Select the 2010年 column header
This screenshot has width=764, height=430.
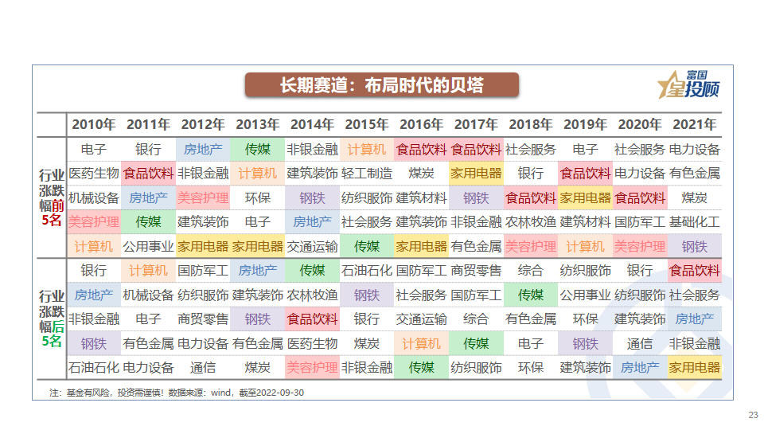pyautogui.click(x=94, y=125)
